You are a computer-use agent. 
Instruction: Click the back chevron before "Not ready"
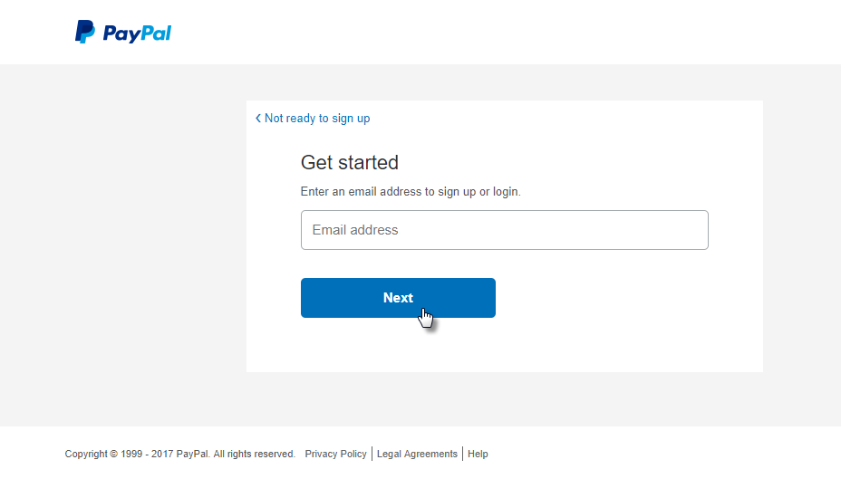[258, 119]
